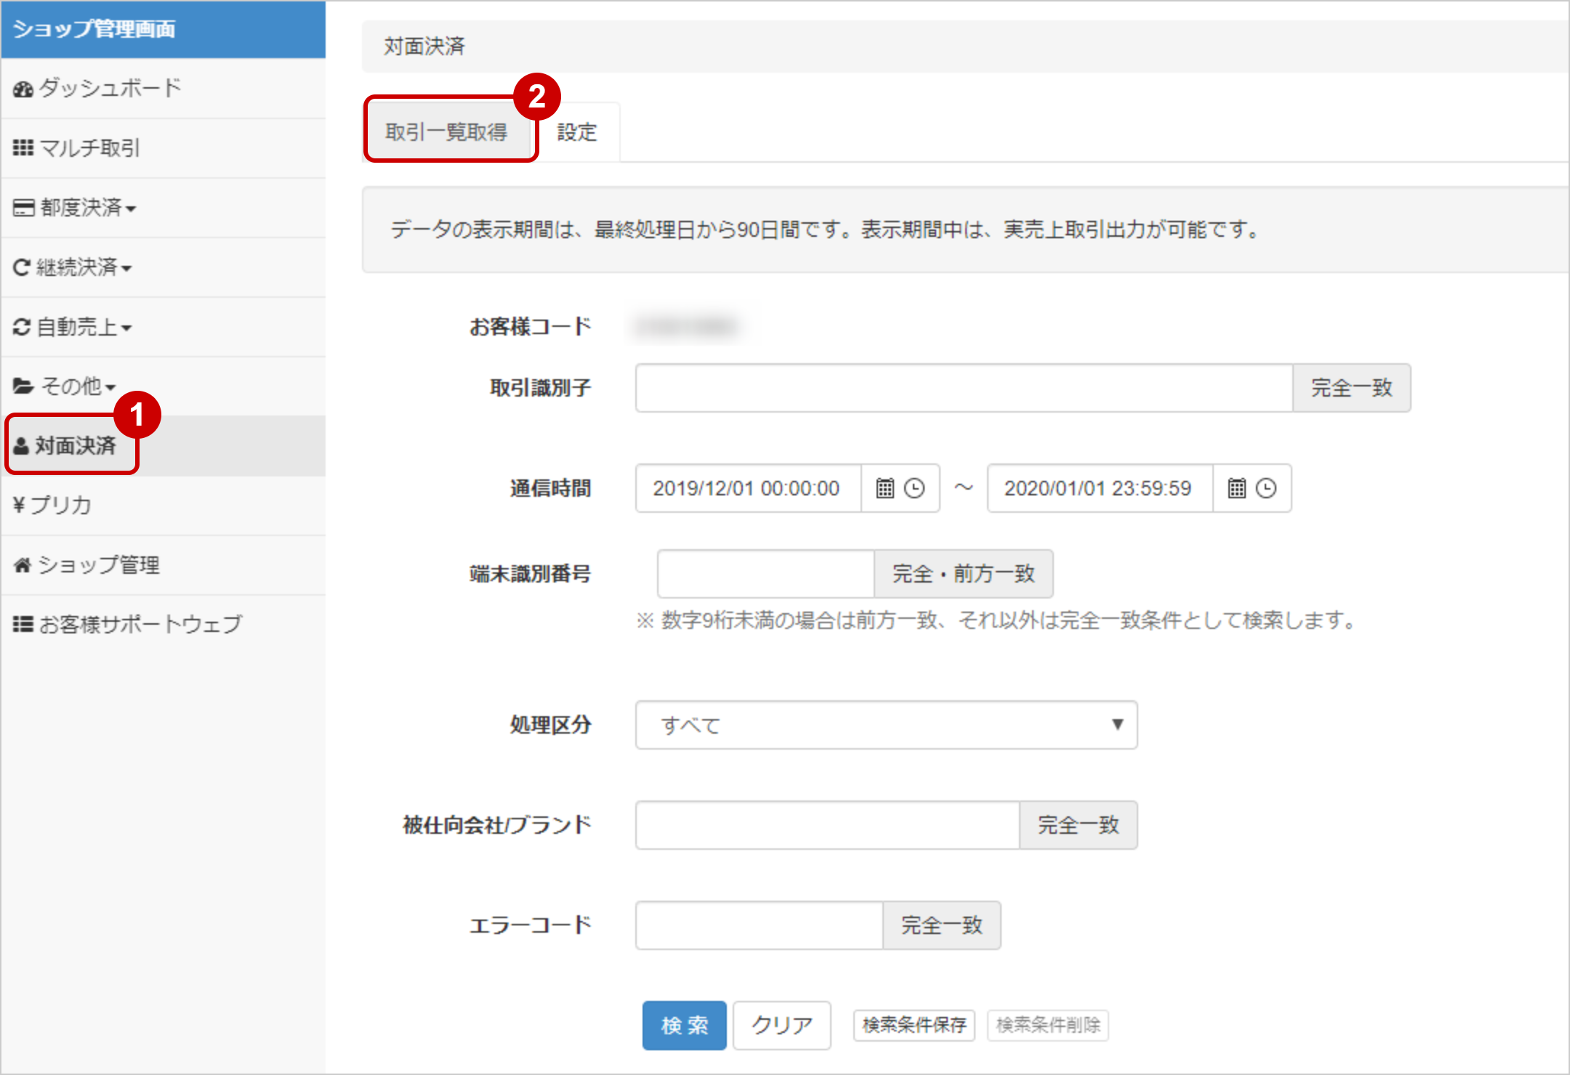Click the yen icon beside プリカ

(20, 505)
